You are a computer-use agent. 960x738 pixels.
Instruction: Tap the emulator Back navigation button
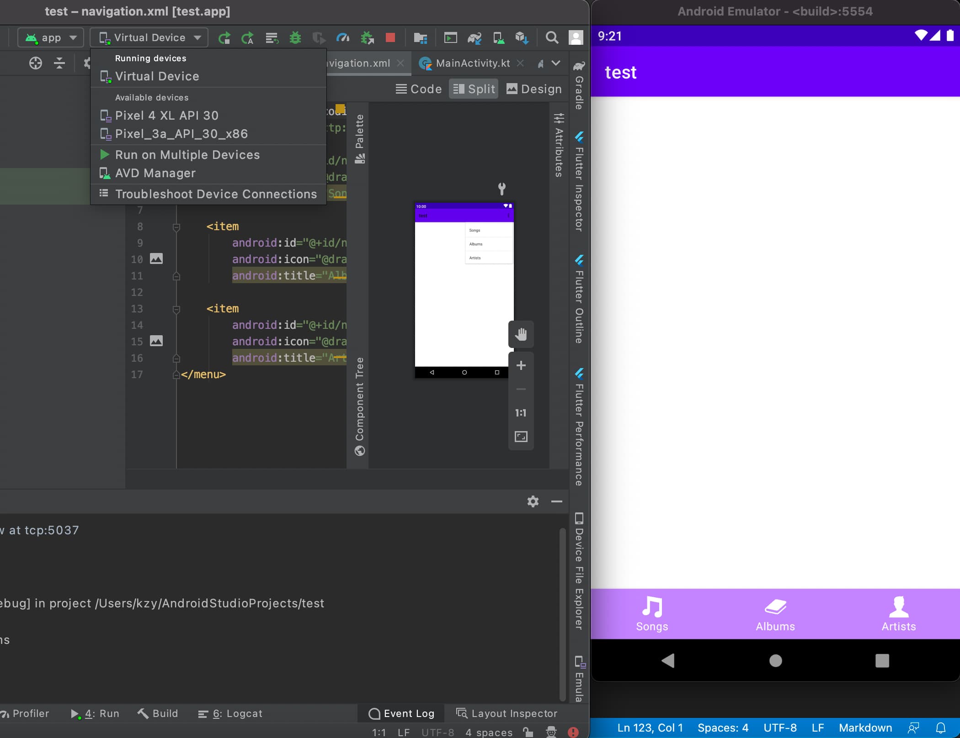pos(668,660)
